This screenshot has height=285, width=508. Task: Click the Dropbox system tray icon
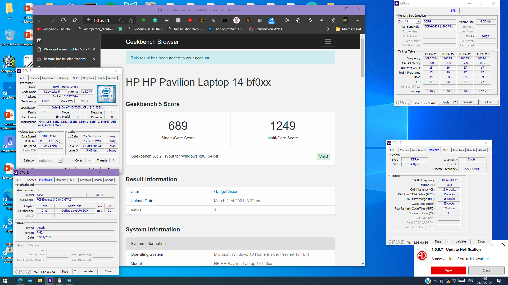pyautogui.click(x=454, y=281)
